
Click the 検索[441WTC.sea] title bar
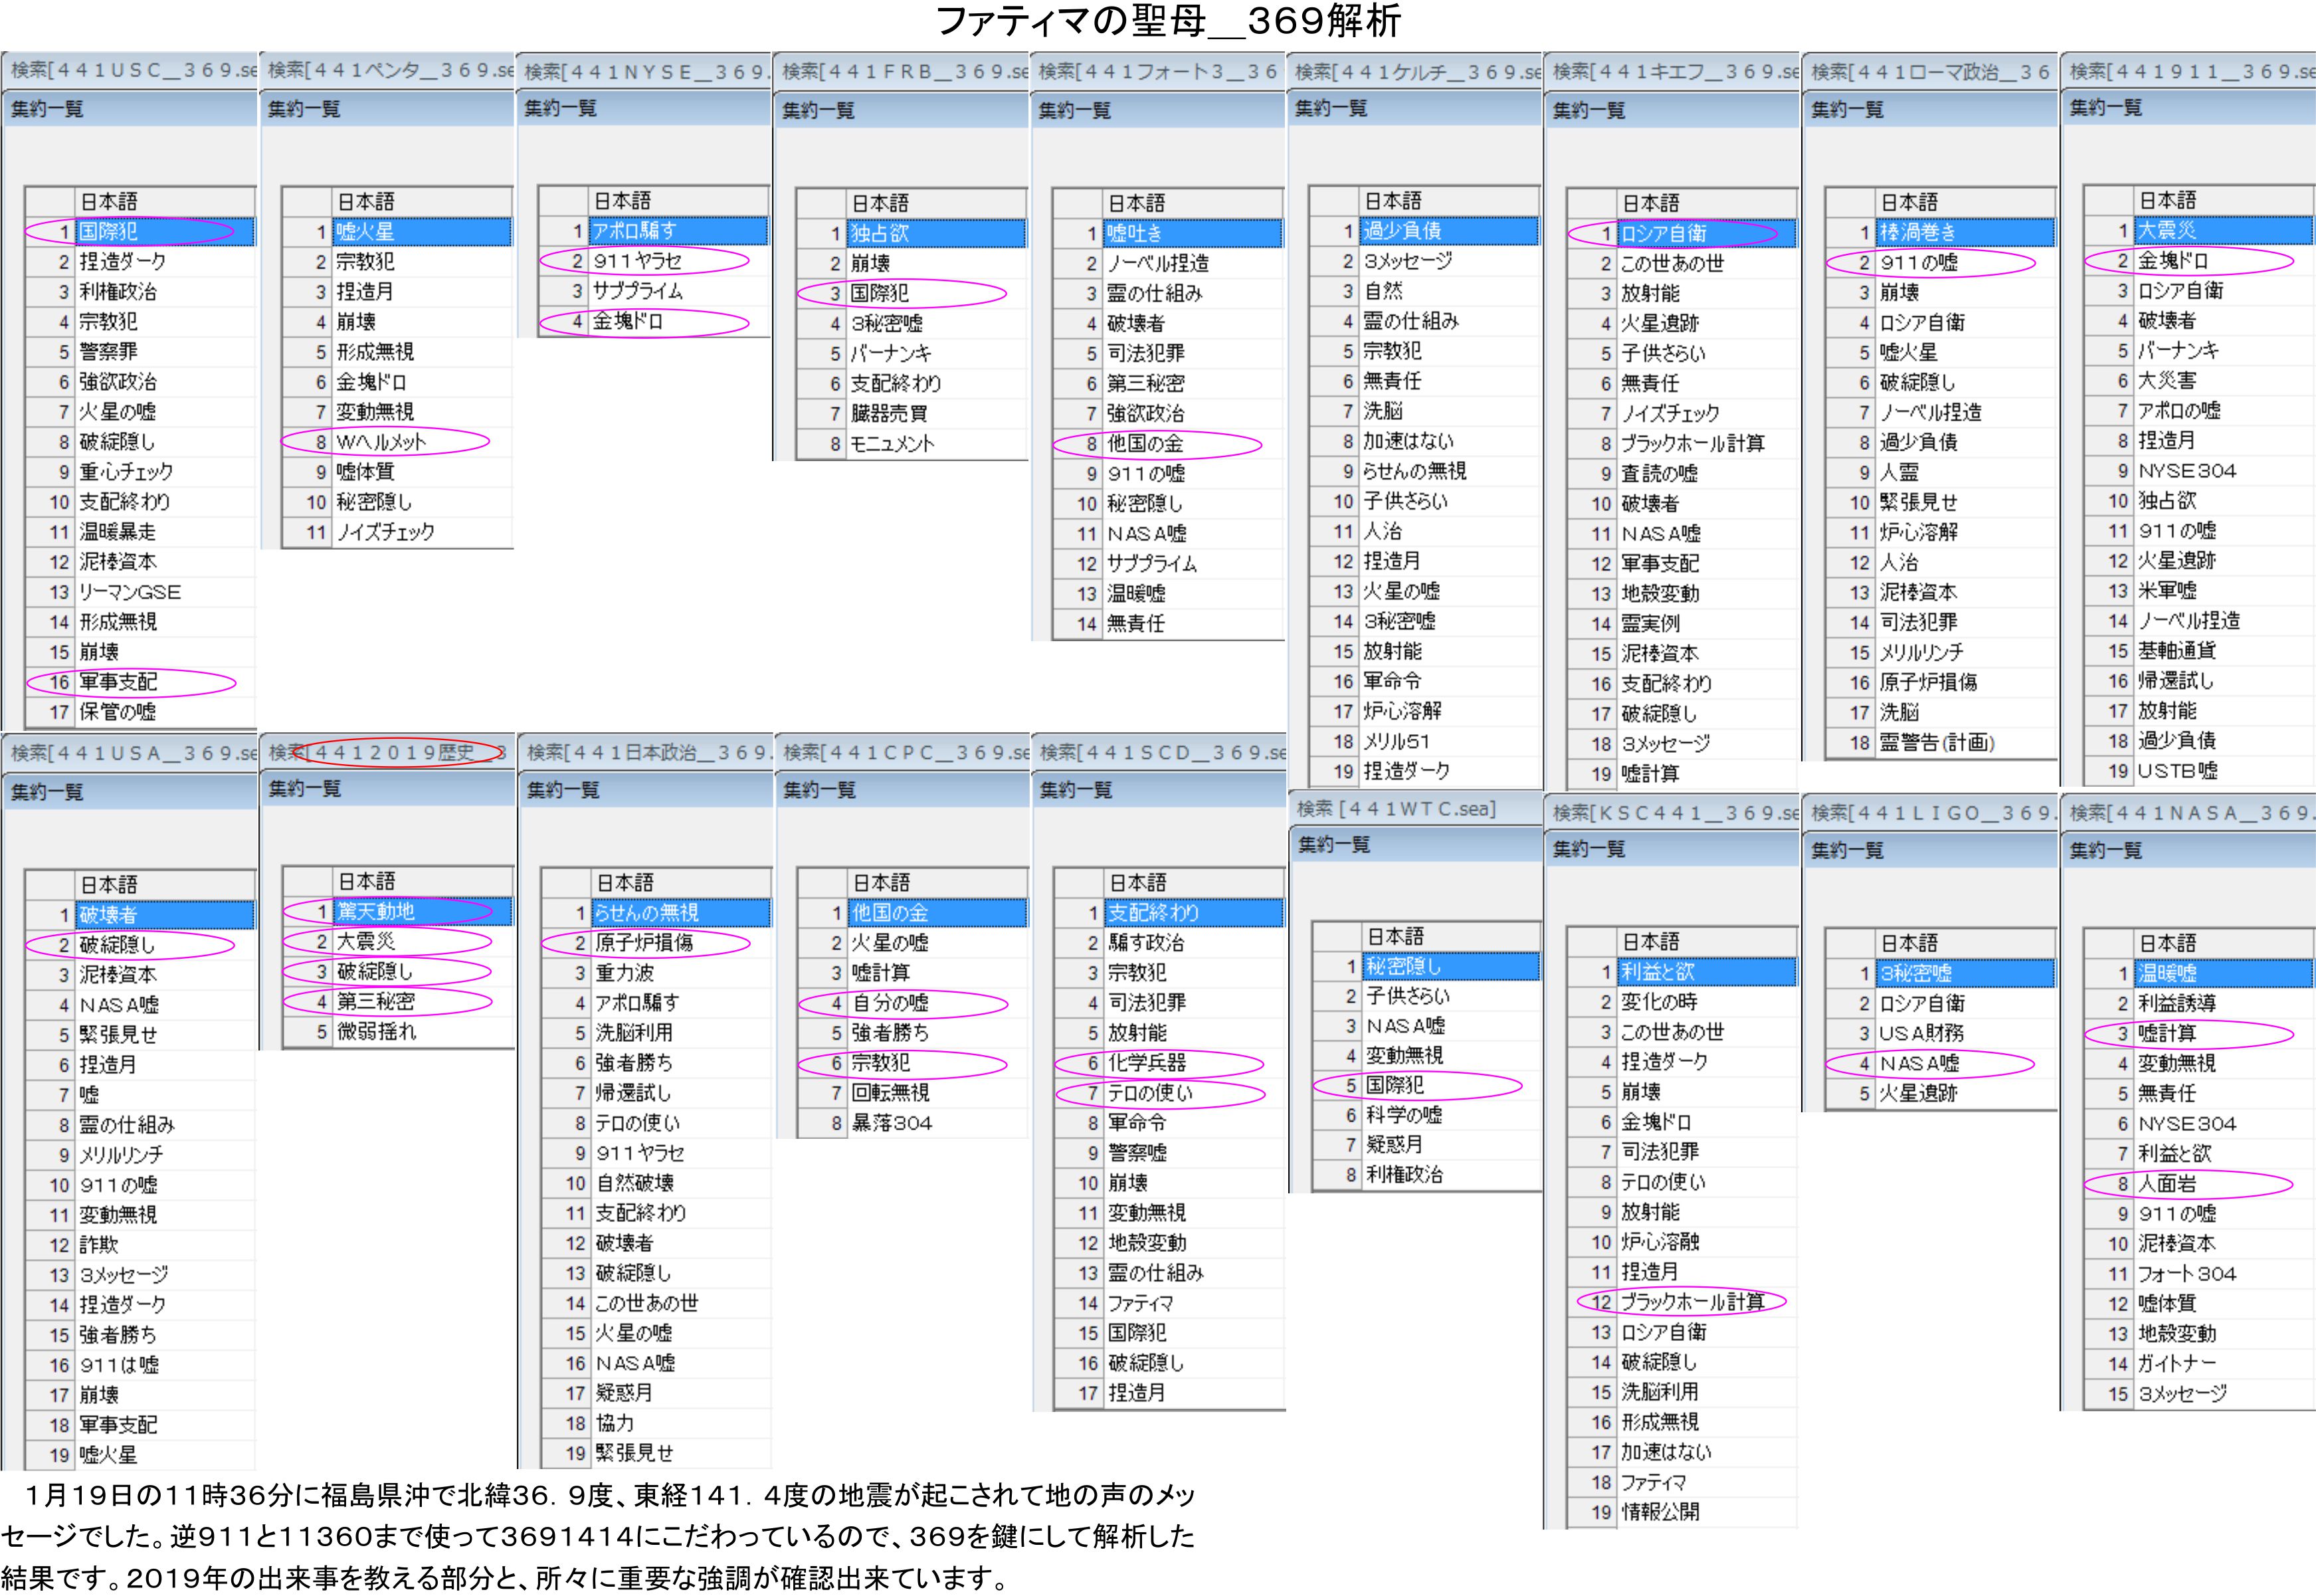coord(1396,809)
